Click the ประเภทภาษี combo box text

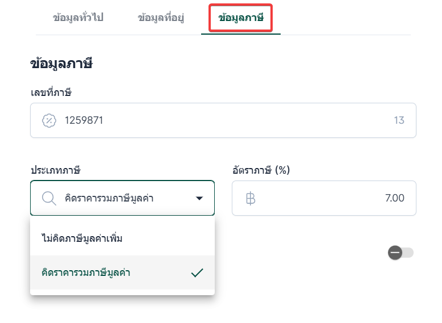tap(109, 198)
